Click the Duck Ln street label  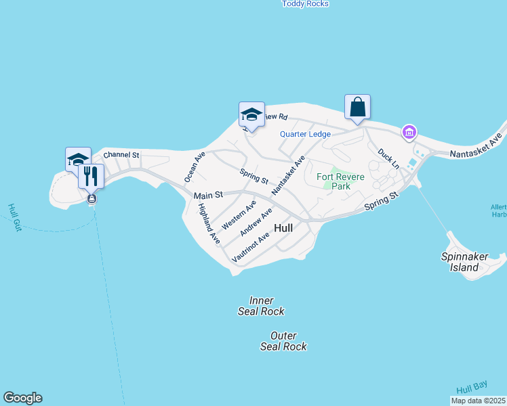pos(388,158)
